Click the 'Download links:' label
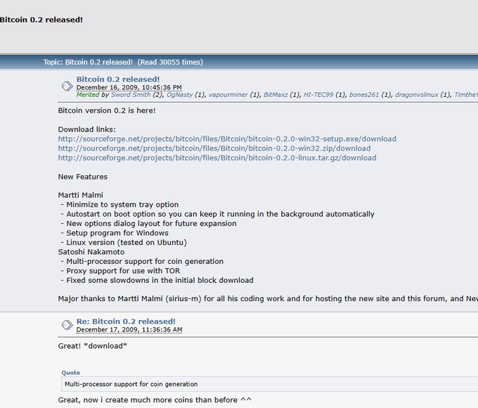This screenshot has height=408, width=478. [x=87, y=129]
